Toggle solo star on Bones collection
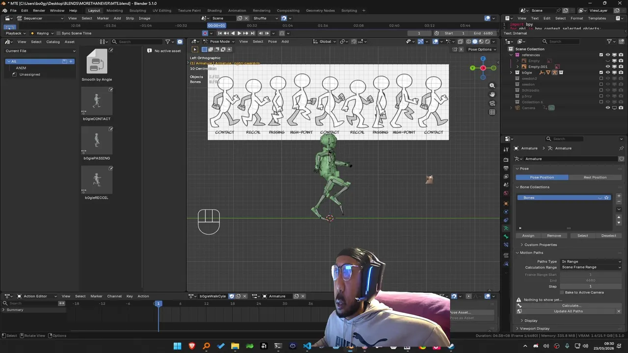Image resolution: width=628 pixels, height=353 pixels. pos(606,198)
